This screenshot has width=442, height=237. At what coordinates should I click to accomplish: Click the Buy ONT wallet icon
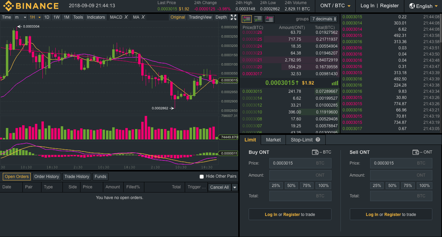tap(315, 152)
